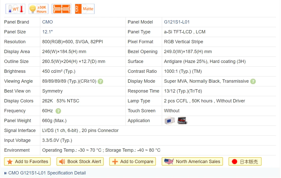Select the 13/12 (Typ.)(Tr/Td) response time
281x178 pixels.
183,91
